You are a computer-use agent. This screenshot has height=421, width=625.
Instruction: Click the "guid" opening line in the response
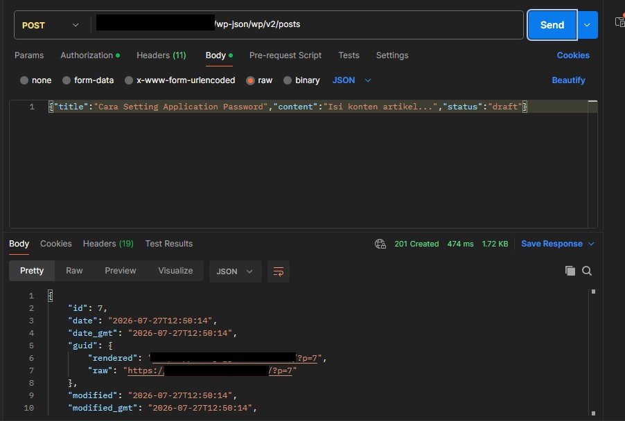tap(90, 346)
